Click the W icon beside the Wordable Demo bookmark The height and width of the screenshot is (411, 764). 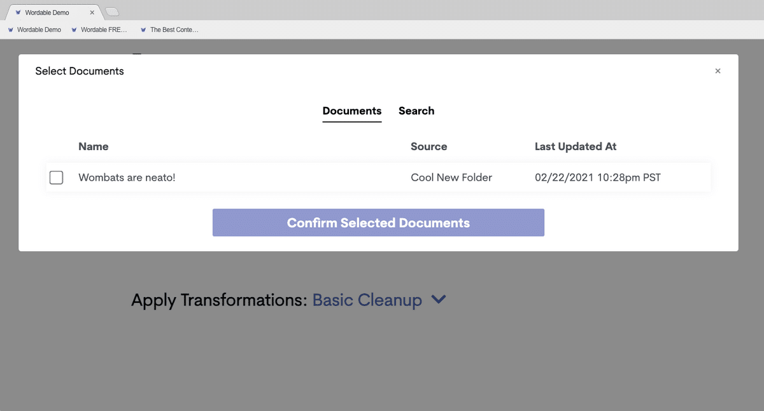pyautogui.click(x=10, y=29)
